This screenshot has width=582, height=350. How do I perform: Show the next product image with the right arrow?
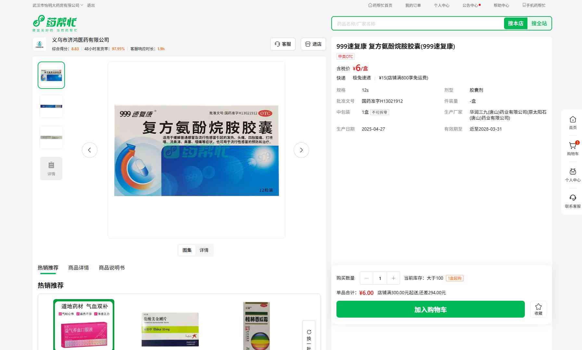(x=301, y=150)
